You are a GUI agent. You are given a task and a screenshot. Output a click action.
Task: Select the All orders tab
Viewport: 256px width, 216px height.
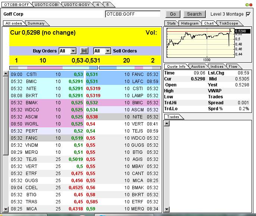coord(14,23)
